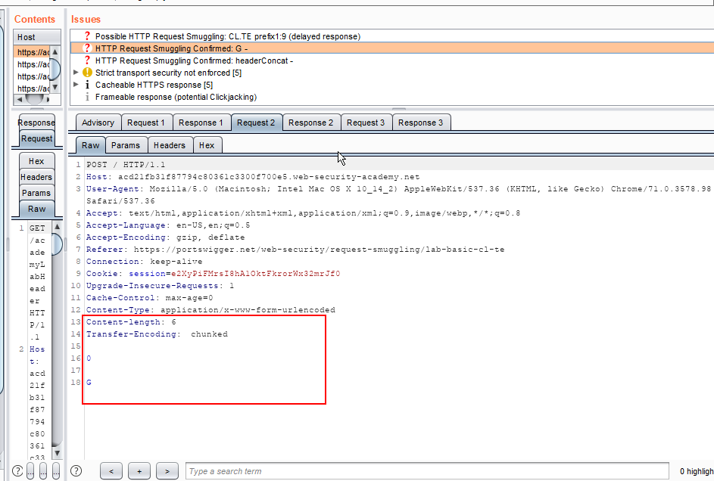Switch to the Request 1 tab

coord(146,123)
